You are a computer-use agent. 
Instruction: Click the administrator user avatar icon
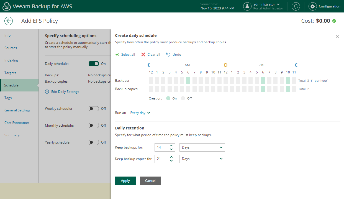[x=247, y=6]
